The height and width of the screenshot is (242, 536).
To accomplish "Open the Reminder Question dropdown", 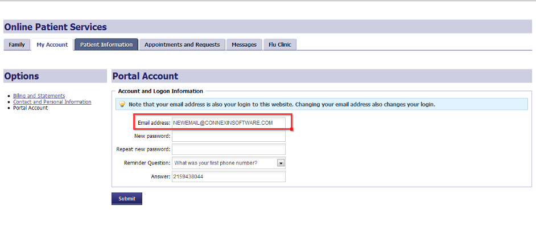I will click(x=228, y=163).
